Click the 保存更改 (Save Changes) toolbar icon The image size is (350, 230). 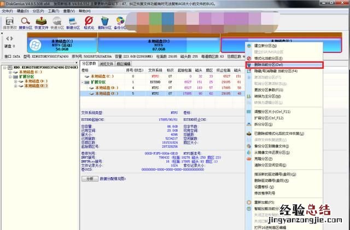(9, 22)
